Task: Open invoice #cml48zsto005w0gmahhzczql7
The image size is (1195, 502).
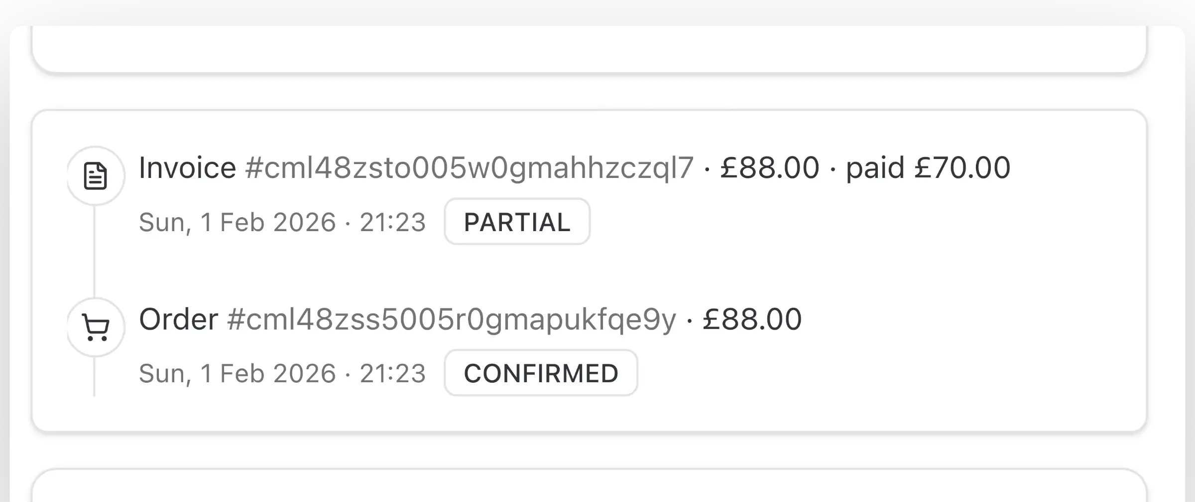Action: coord(469,167)
